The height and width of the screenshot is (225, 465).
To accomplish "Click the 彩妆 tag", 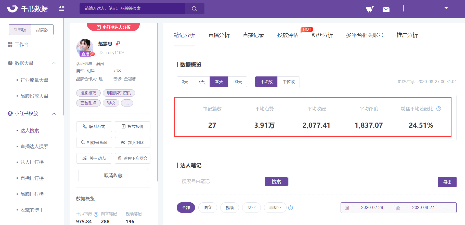I will point(111,103).
